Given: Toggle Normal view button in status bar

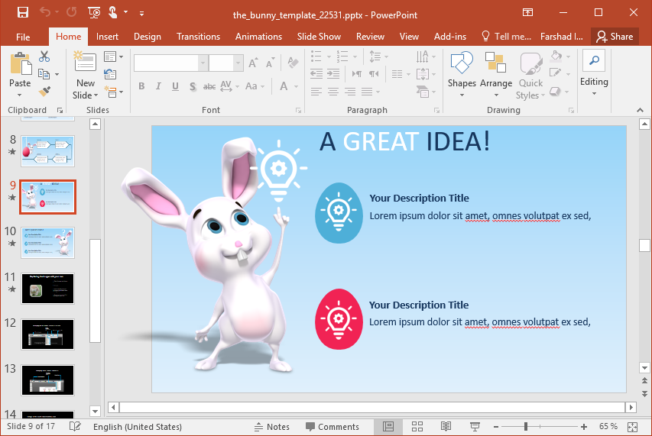Looking at the screenshot, I should coord(388,427).
